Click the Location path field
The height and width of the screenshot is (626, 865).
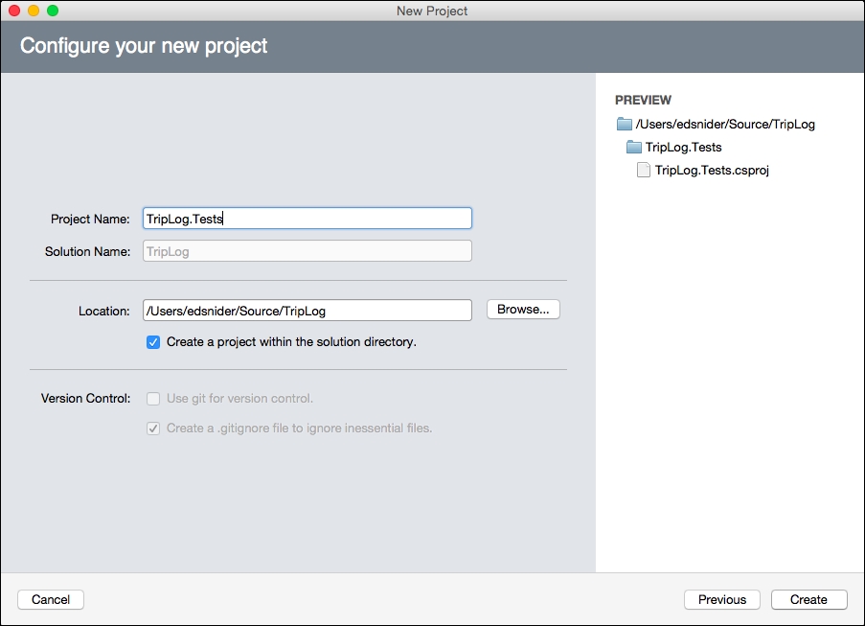pyautogui.click(x=307, y=311)
